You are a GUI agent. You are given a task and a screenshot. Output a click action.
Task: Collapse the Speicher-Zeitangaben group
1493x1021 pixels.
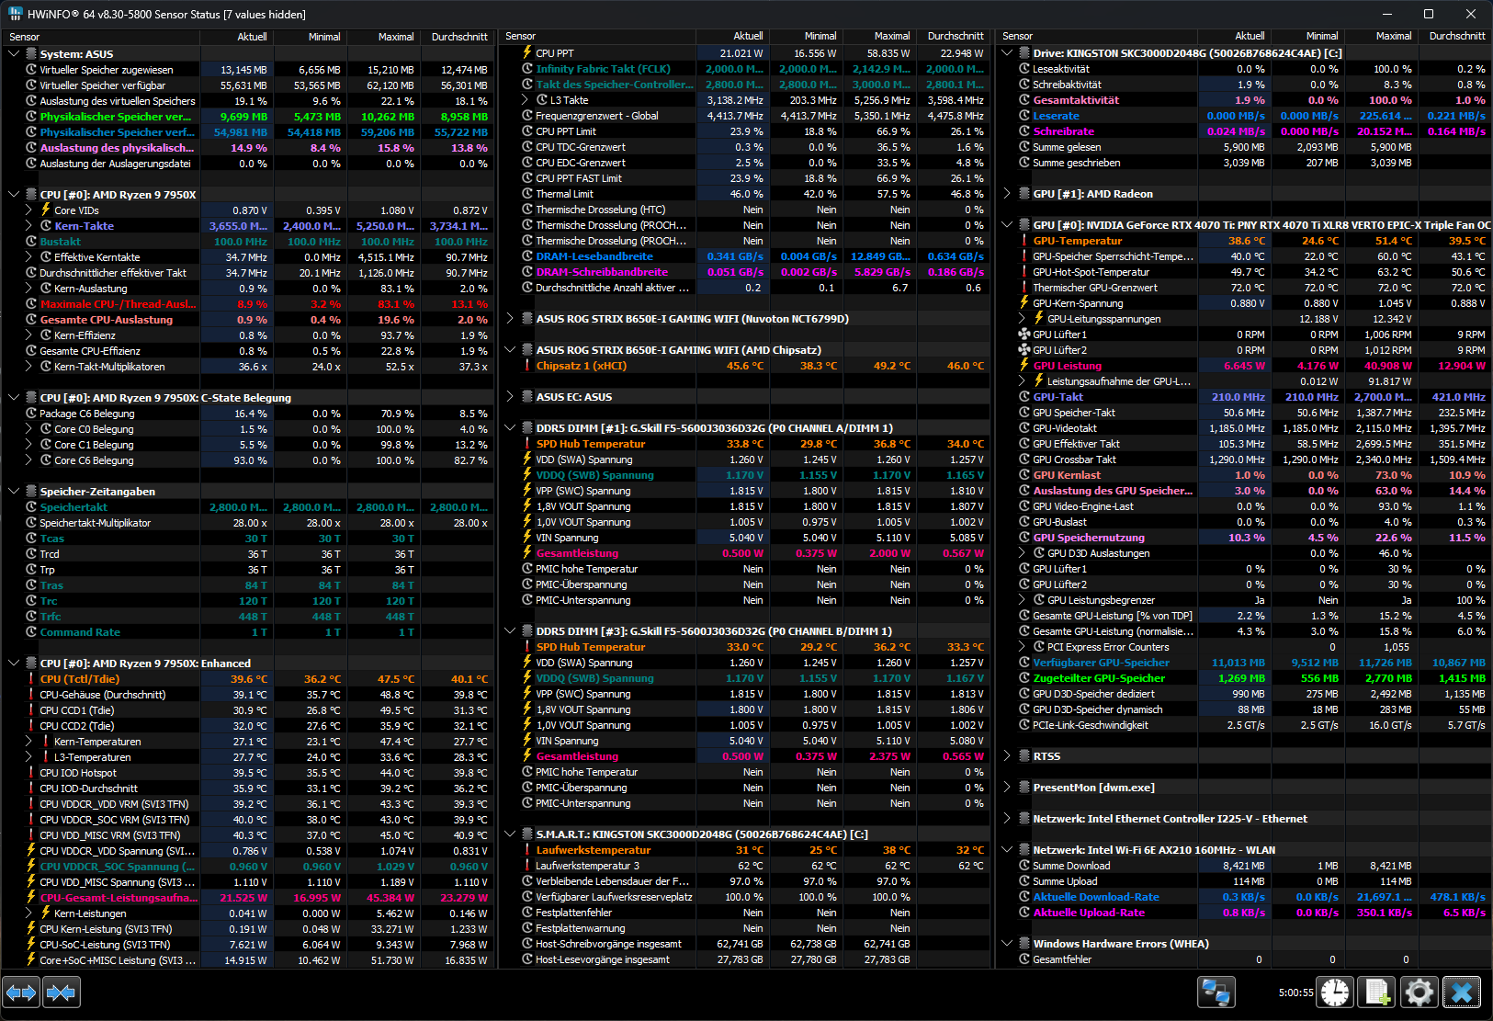coord(14,492)
